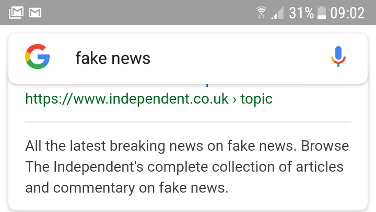Tap the empty middle of the status bar
376x212 pixels.
pyautogui.click(x=149, y=13)
